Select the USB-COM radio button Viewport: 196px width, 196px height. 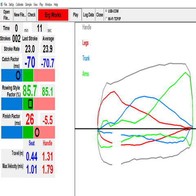coord(106,11)
